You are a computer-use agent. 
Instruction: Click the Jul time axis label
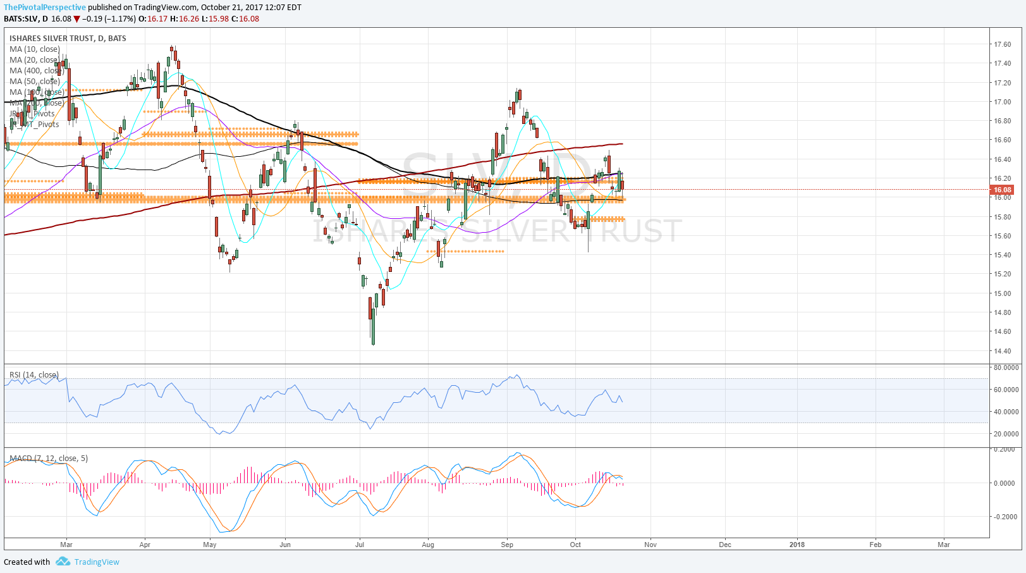pos(360,545)
